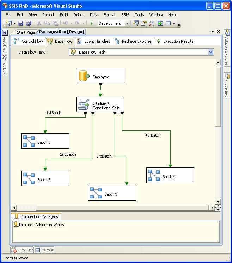Expand the New Project icon dropdown arrow

click(14, 23)
